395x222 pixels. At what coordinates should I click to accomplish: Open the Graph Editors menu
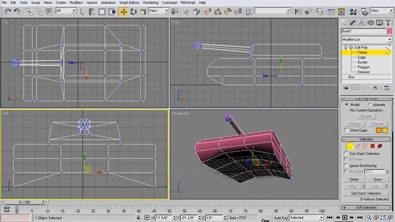129,2
